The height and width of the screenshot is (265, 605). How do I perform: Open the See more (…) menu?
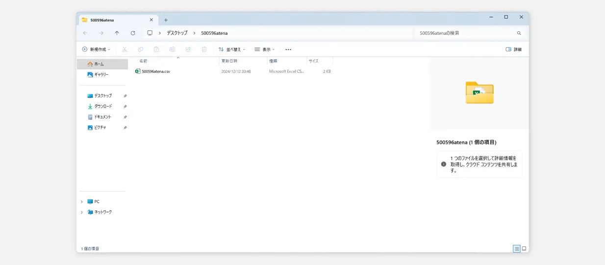(288, 49)
